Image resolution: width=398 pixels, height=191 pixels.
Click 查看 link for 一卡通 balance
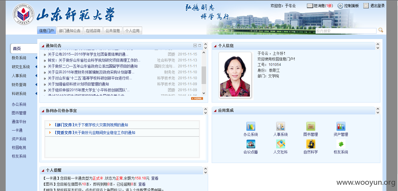tap(155, 178)
